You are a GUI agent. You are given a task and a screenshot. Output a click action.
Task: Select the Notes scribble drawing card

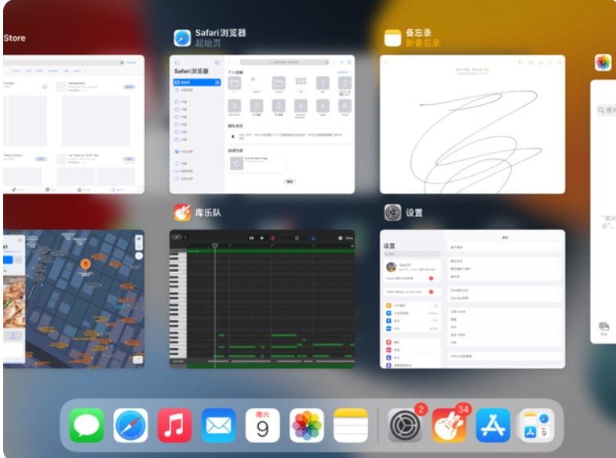(472, 124)
